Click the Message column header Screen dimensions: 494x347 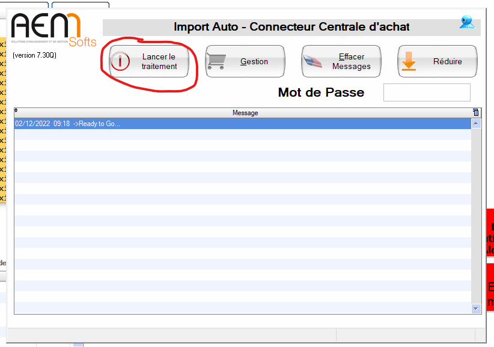point(245,112)
